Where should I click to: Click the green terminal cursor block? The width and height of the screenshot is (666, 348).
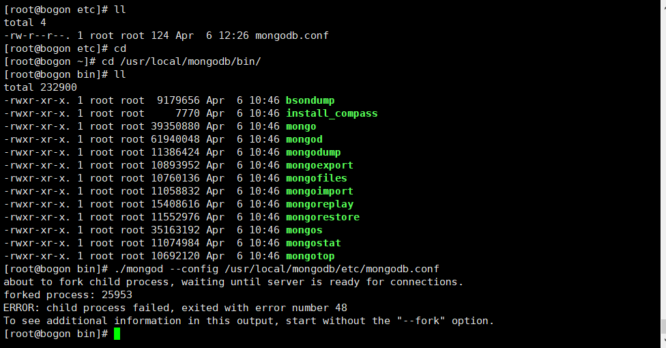(117, 334)
